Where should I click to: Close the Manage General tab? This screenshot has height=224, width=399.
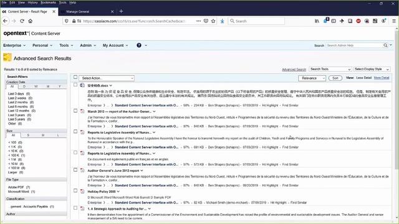coord(112,11)
